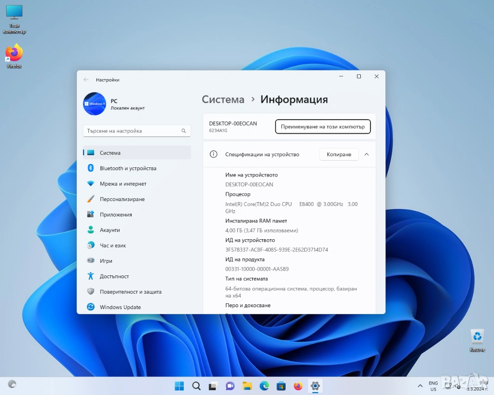The width and height of the screenshot is (494, 395).
Task: Open Поверителност и защита settings
Action: click(130, 292)
